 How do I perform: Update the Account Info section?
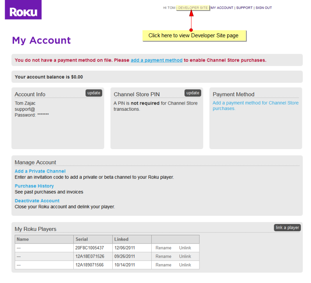tap(94, 93)
